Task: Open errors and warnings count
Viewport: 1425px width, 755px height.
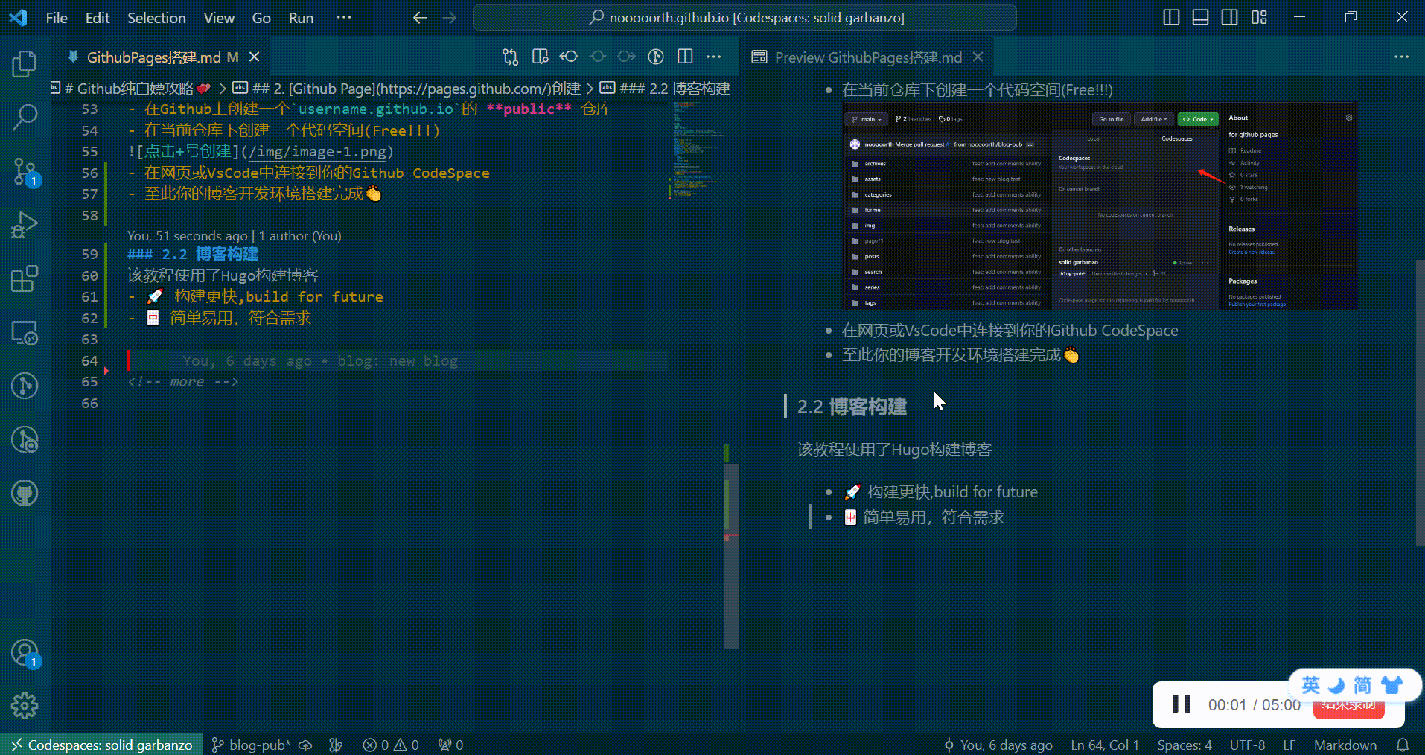Action: pos(391,745)
